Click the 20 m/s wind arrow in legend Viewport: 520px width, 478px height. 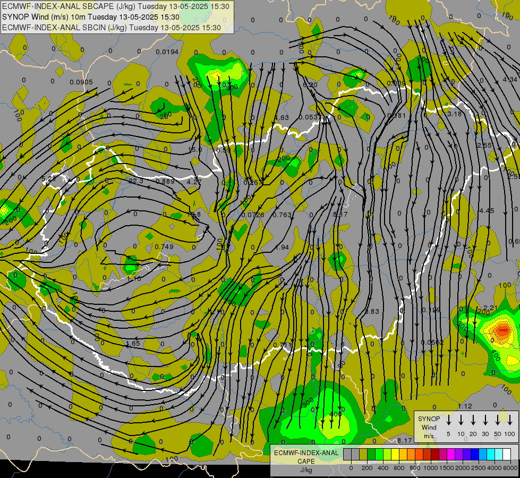point(473,420)
